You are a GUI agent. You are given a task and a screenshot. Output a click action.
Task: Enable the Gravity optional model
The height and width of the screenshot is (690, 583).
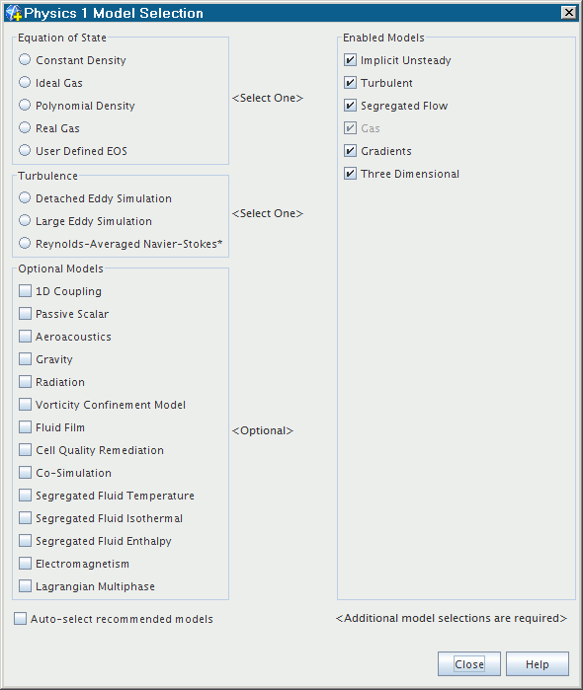(25, 359)
